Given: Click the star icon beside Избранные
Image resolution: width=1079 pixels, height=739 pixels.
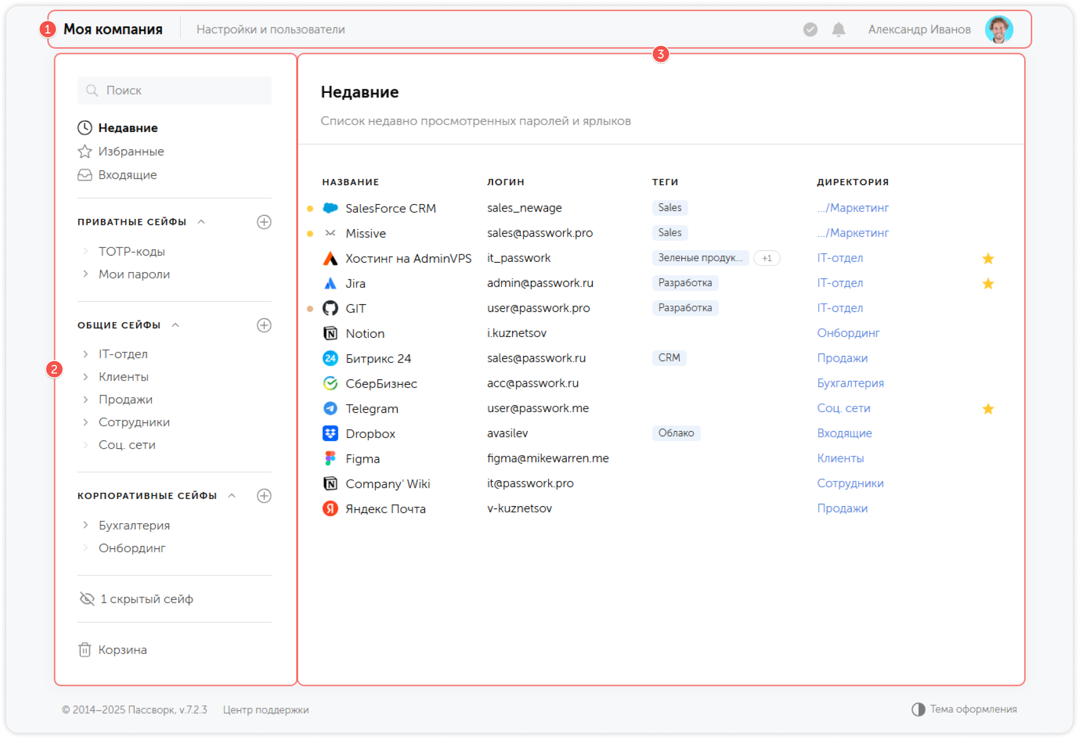Looking at the screenshot, I should (85, 151).
